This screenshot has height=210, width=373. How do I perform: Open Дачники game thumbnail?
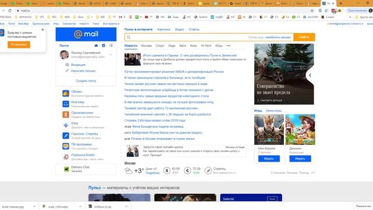tap(300, 129)
